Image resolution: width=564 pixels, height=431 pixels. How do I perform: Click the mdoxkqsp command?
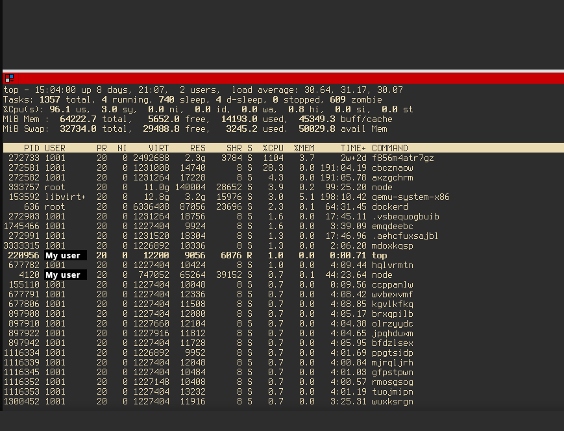393,245
